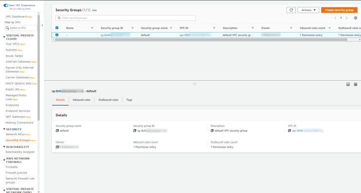
Task: Go to the next page of results
Action: click(346, 18)
